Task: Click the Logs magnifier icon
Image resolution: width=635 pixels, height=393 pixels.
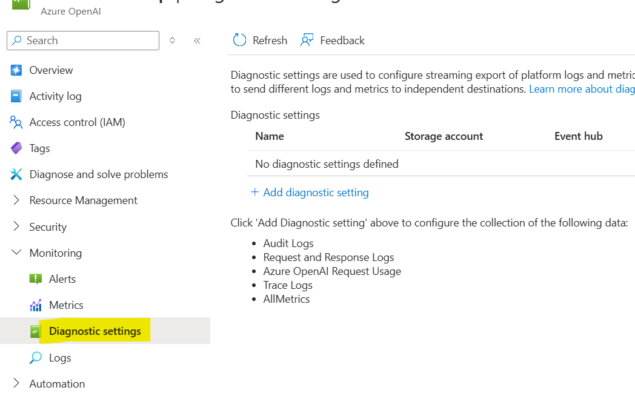Action: point(36,358)
